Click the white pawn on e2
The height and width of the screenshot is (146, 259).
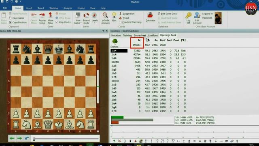[59, 114]
